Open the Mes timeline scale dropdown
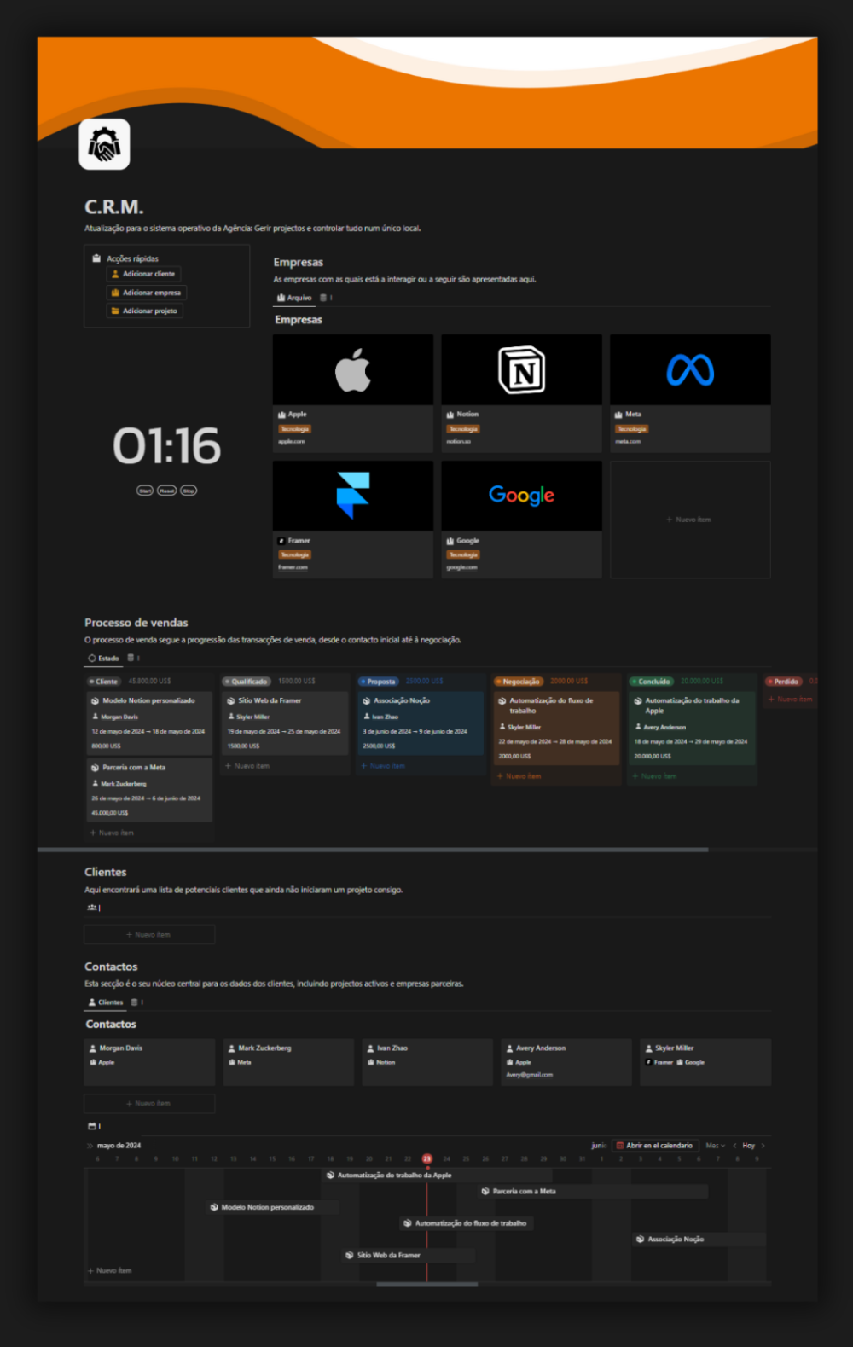 (x=715, y=1146)
